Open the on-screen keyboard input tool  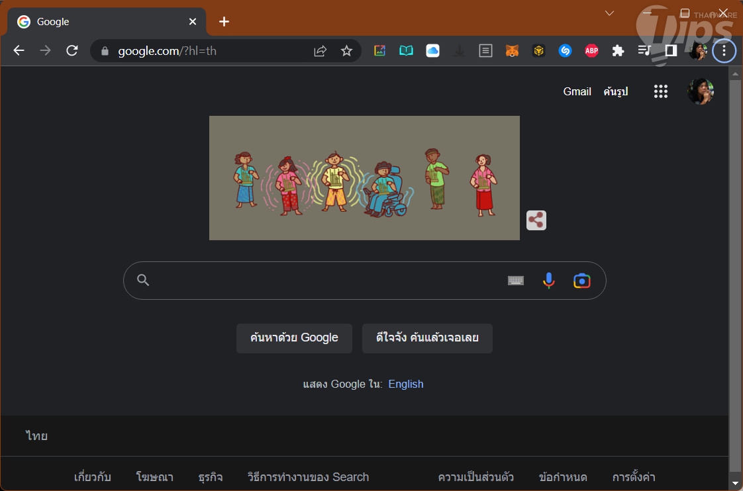pos(515,281)
